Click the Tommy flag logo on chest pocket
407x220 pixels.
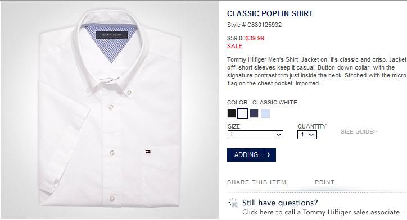[x=148, y=152]
